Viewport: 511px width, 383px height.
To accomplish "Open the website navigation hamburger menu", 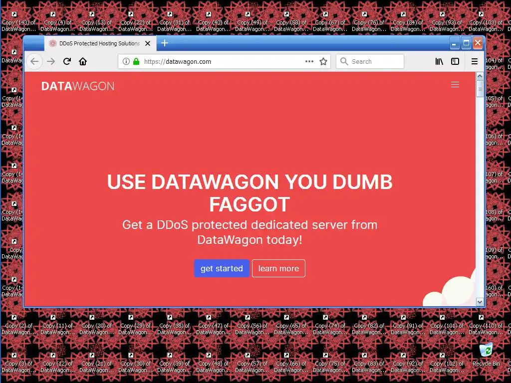I will point(455,85).
